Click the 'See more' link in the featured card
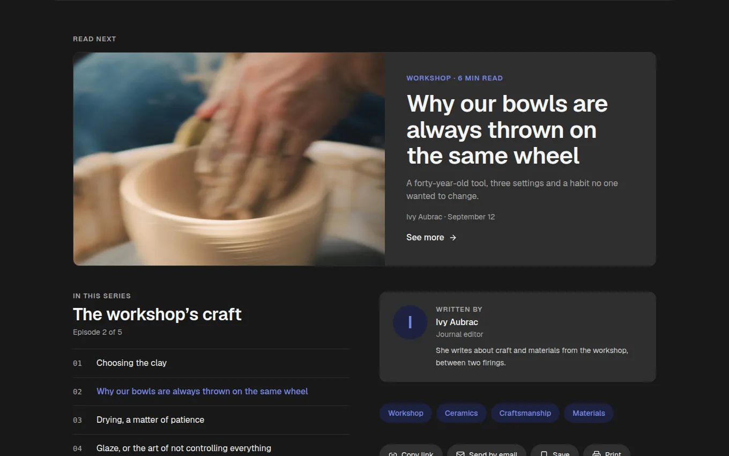The height and width of the screenshot is (456, 729). 432,237
